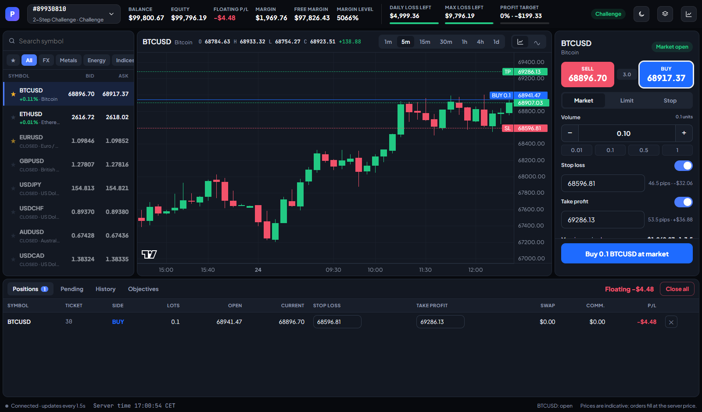Click the TradingView logo on chart
702x412 pixels.
pos(149,254)
